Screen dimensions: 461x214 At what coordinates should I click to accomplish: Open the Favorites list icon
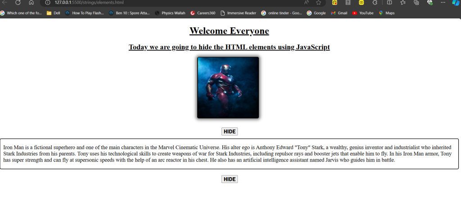point(403,2)
